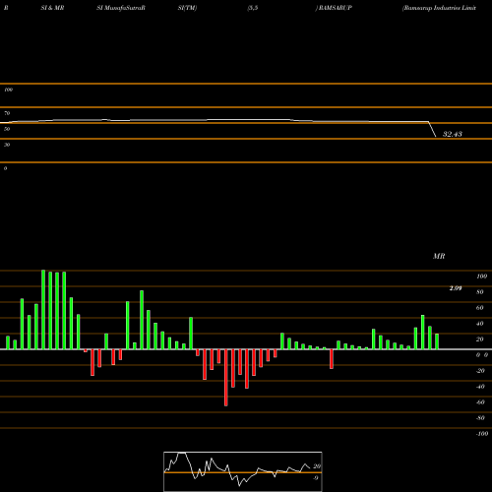Click the 2.99 value near the MR axis
The image size is (492, 492).
456,288
